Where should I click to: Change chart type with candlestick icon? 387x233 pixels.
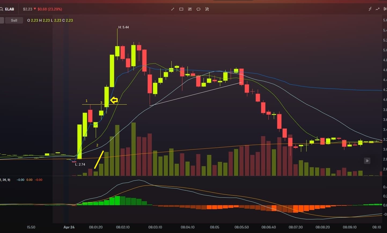click(385, 9)
